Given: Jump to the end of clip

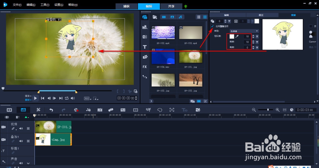Looking at the screenshot, I should (61, 98).
